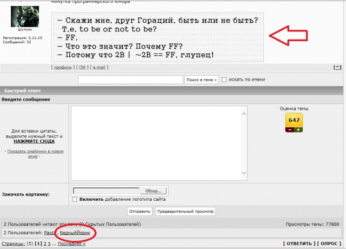346x249 pixels.
Task: Click the Предварительный просмотр button
Action: click(185, 212)
